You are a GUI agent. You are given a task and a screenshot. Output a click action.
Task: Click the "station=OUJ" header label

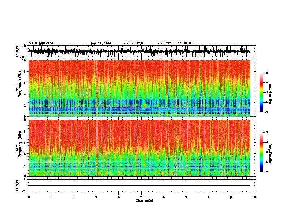coord(134,43)
